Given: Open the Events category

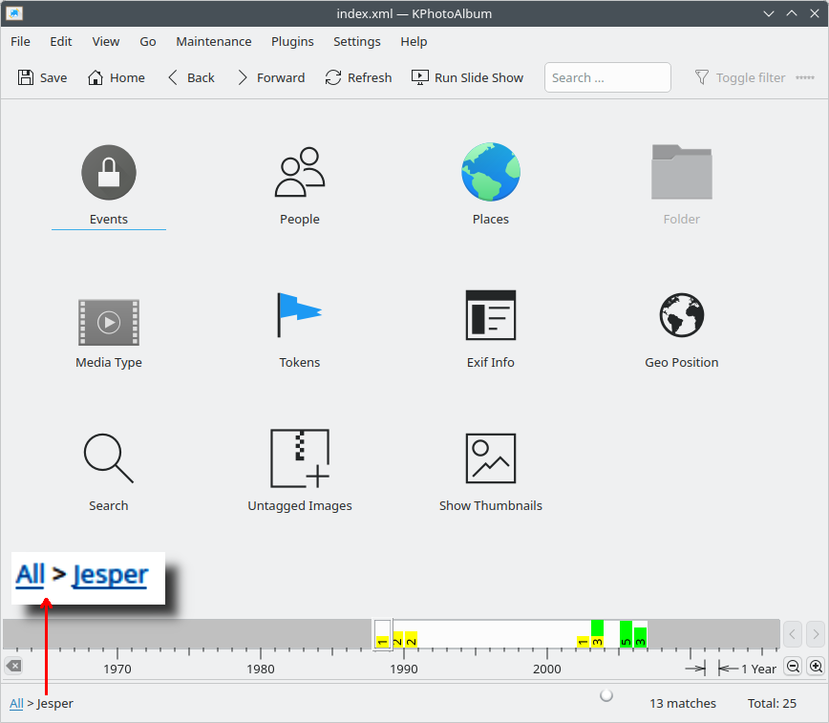Looking at the screenshot, I should 108,185.
